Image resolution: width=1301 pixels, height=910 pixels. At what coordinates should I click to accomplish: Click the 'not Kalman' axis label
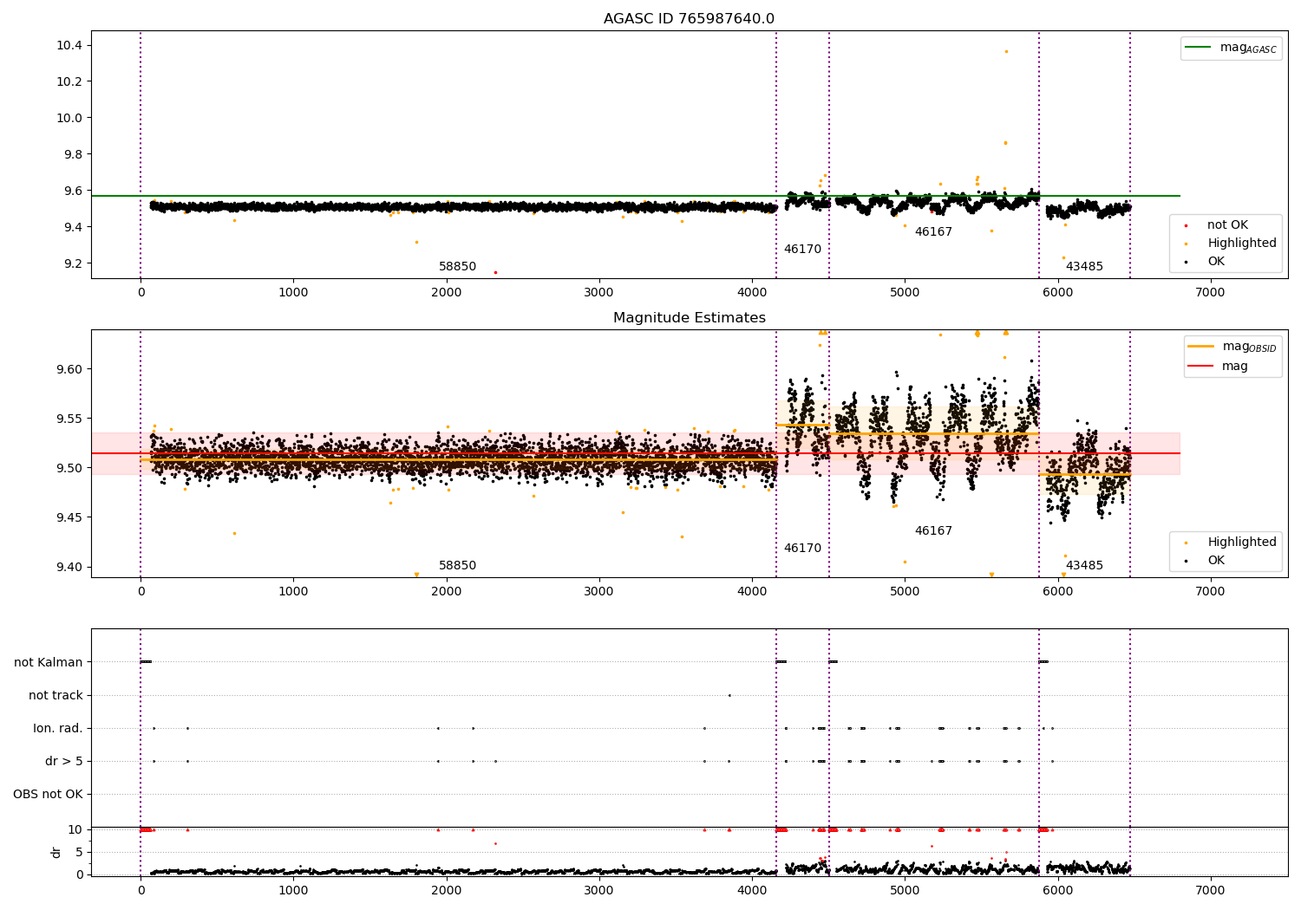pyautogui.click(x=49, y=663)
